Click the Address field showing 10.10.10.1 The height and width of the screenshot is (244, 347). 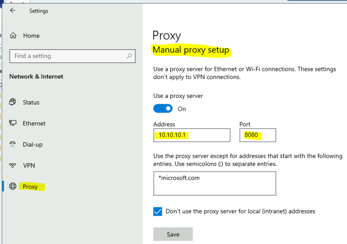tap(192, 135)
